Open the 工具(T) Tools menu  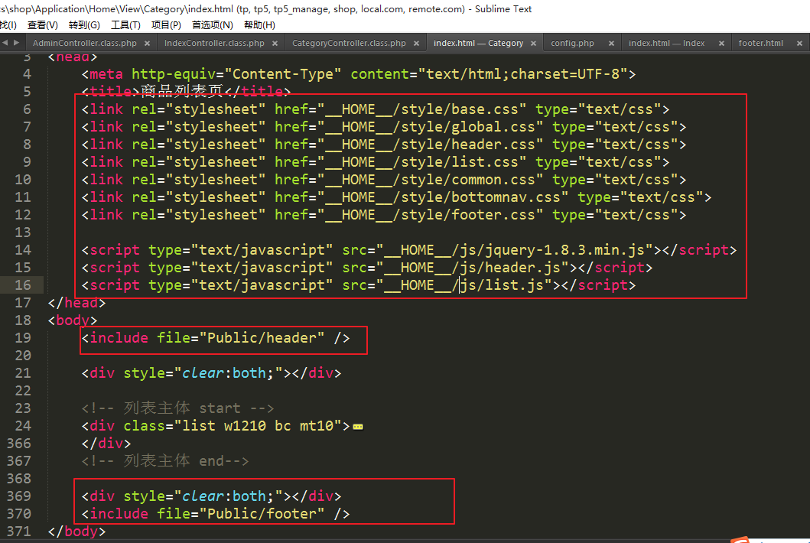pos(125,25)
